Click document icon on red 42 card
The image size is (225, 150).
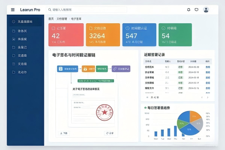pyautogui.click(x=53, y=28)
